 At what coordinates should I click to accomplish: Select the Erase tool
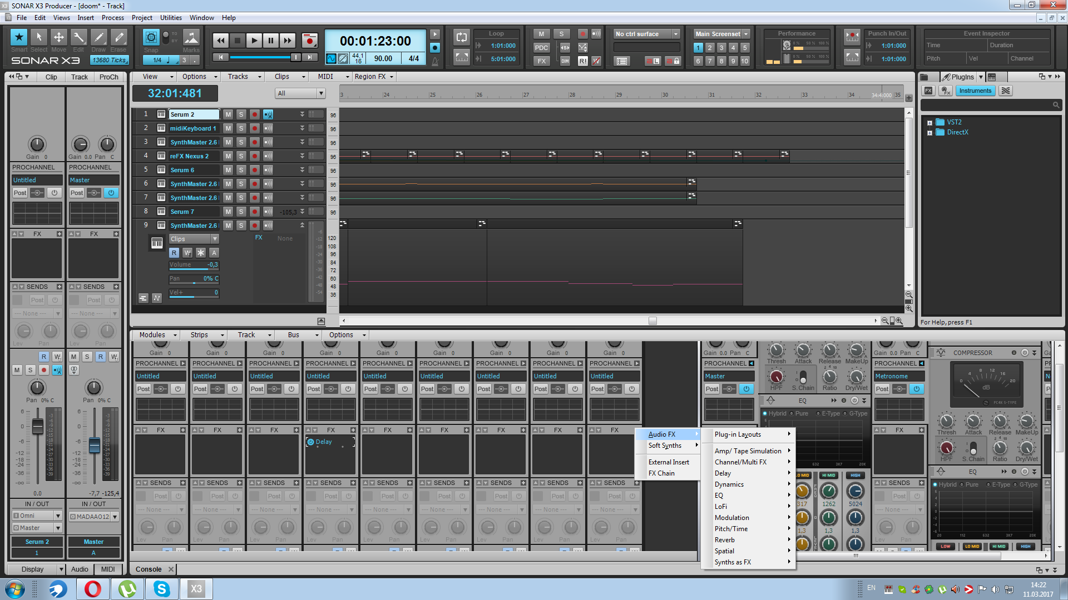118,37
